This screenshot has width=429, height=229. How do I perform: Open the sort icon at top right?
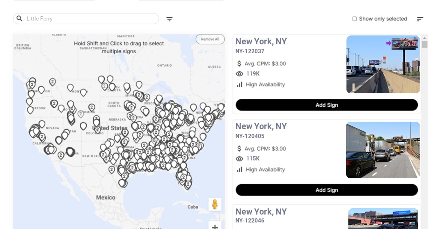pos(420,19)
